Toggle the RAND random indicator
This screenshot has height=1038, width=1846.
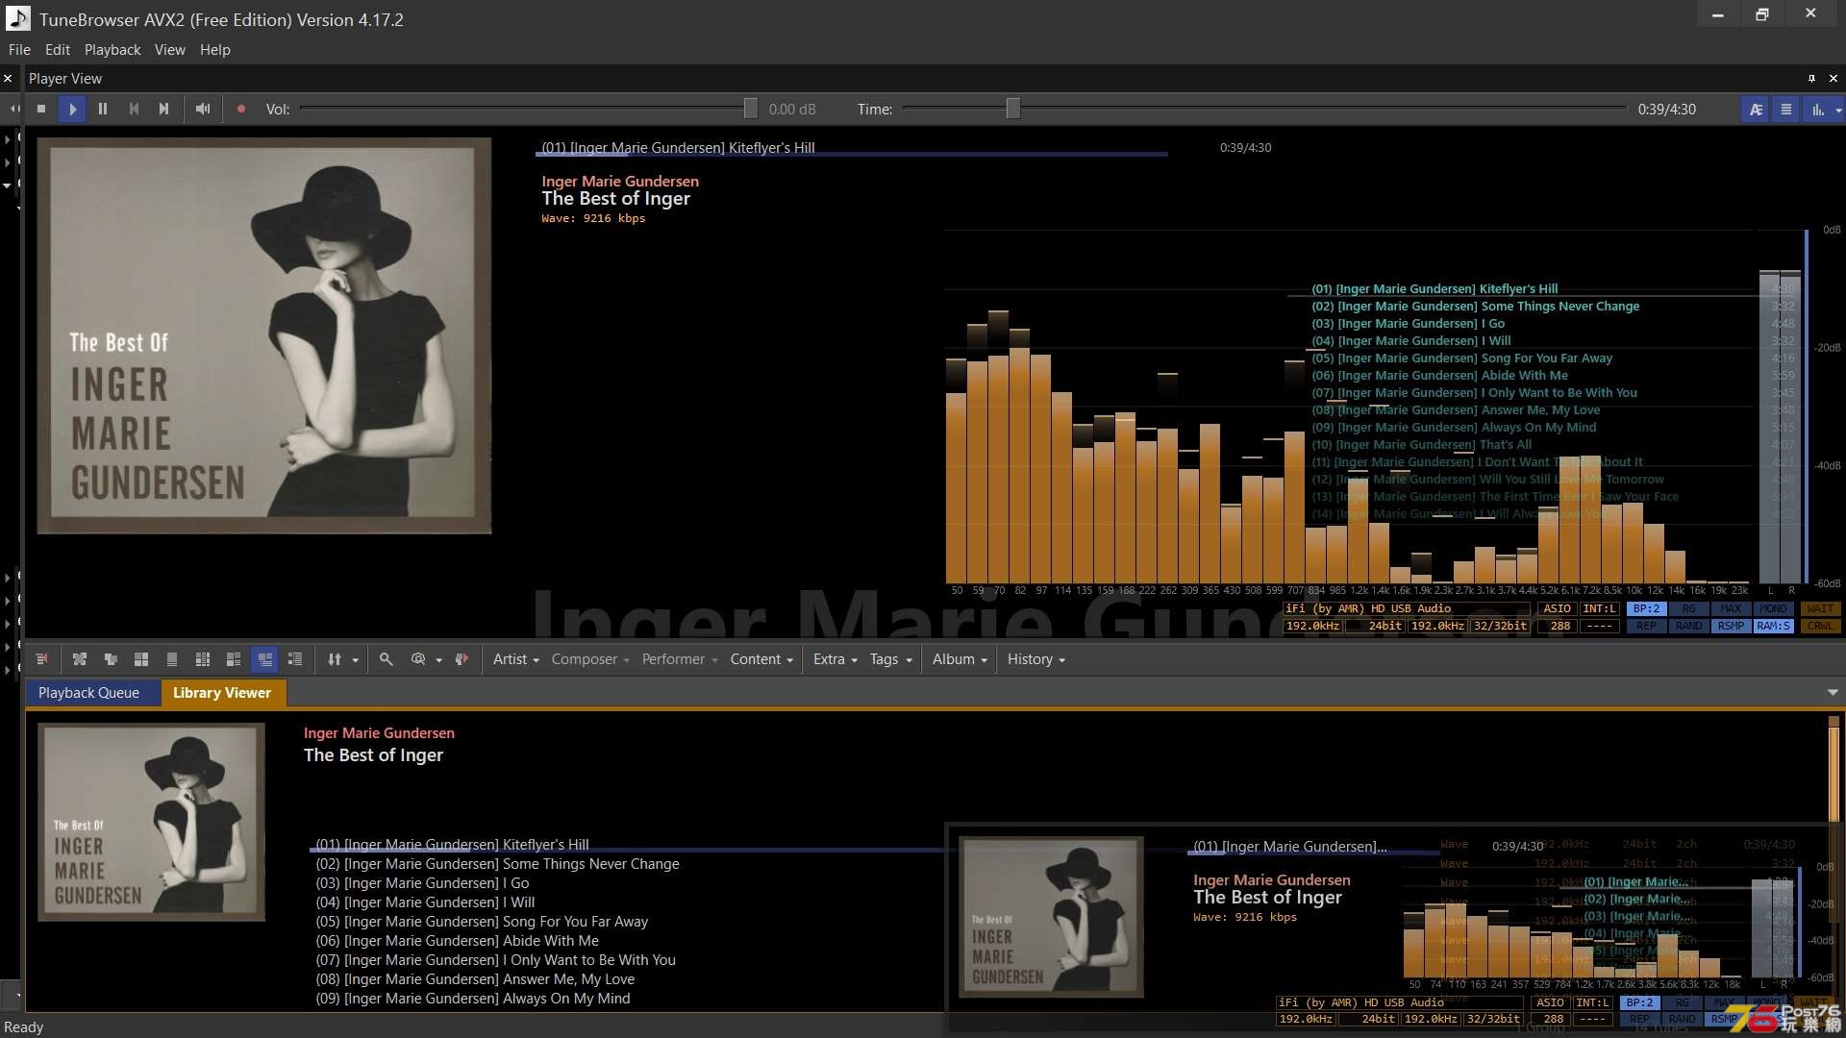[1688, 626]
